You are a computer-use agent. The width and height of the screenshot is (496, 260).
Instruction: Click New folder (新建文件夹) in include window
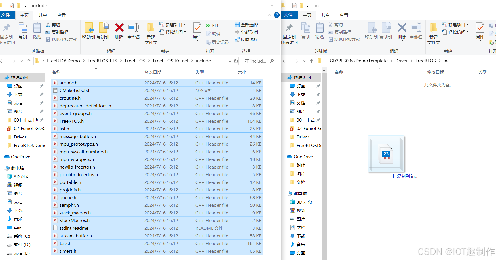coord(151,33)
